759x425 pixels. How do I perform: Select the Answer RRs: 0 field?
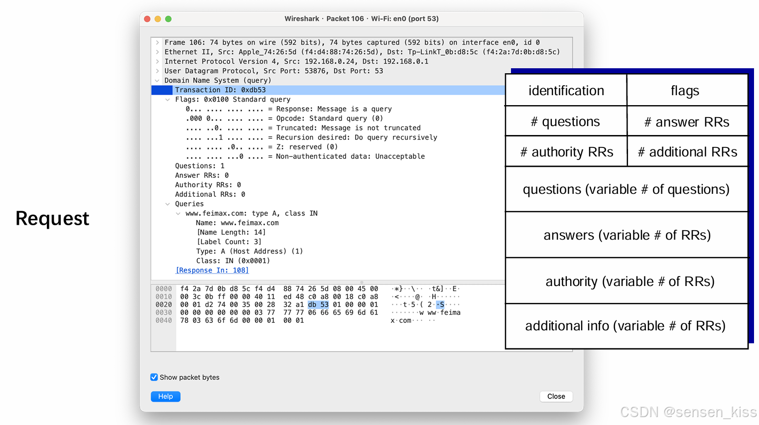202,175
